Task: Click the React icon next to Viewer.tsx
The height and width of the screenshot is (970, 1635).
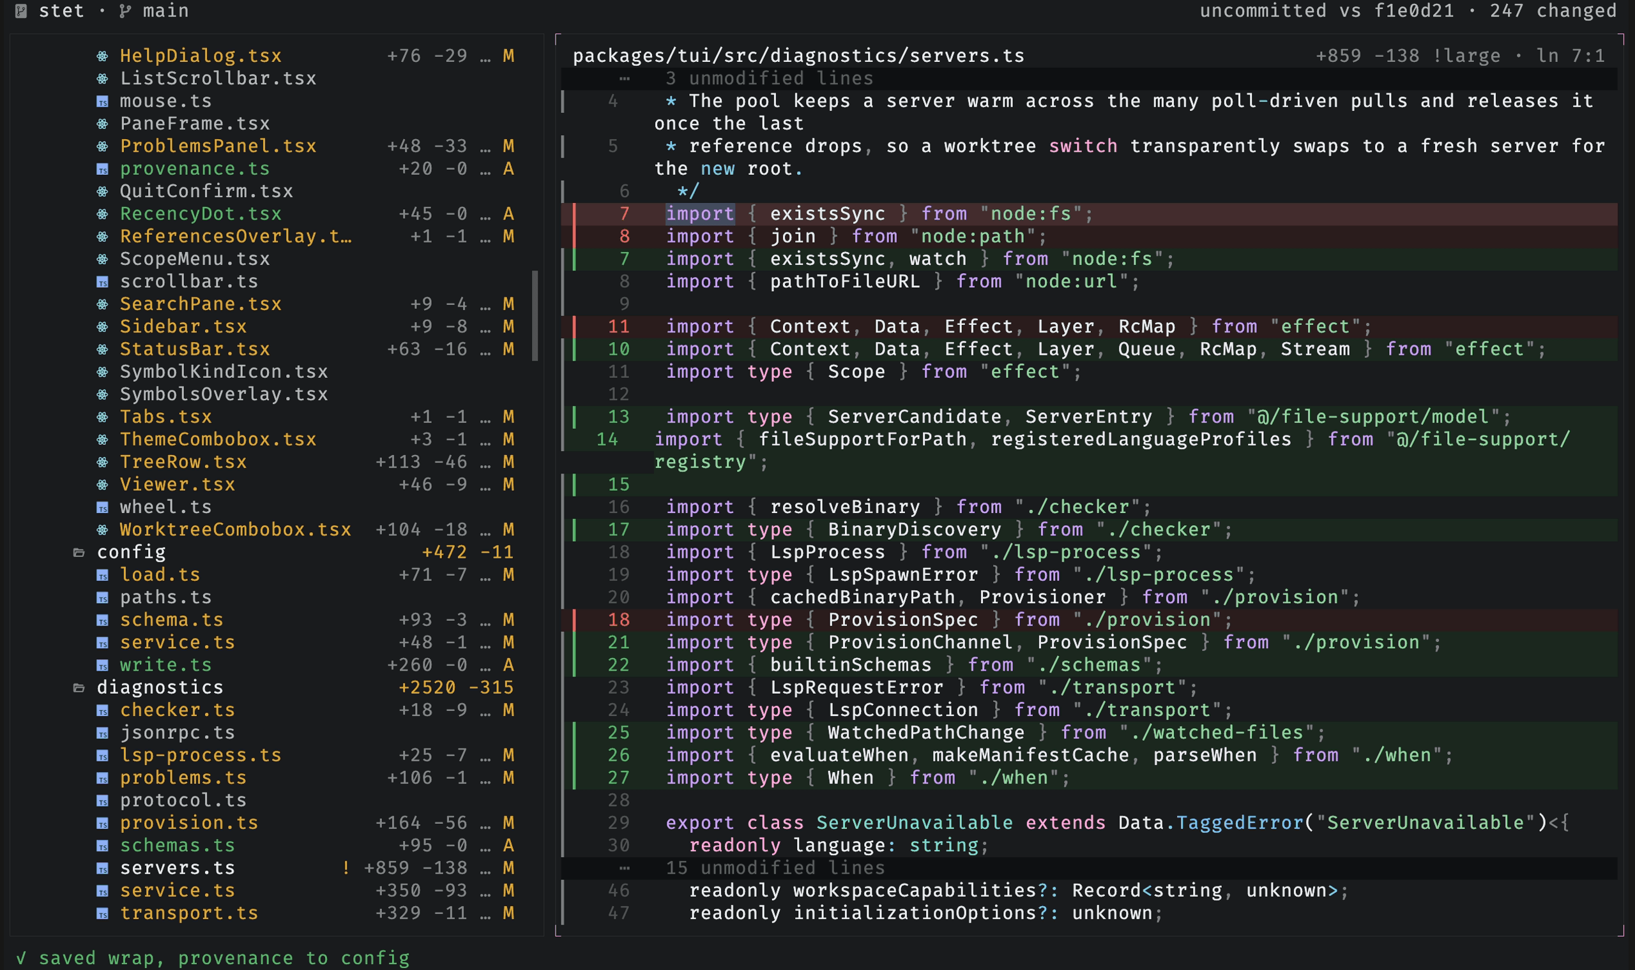Action: pyautogui.click(x=103, y=485)
